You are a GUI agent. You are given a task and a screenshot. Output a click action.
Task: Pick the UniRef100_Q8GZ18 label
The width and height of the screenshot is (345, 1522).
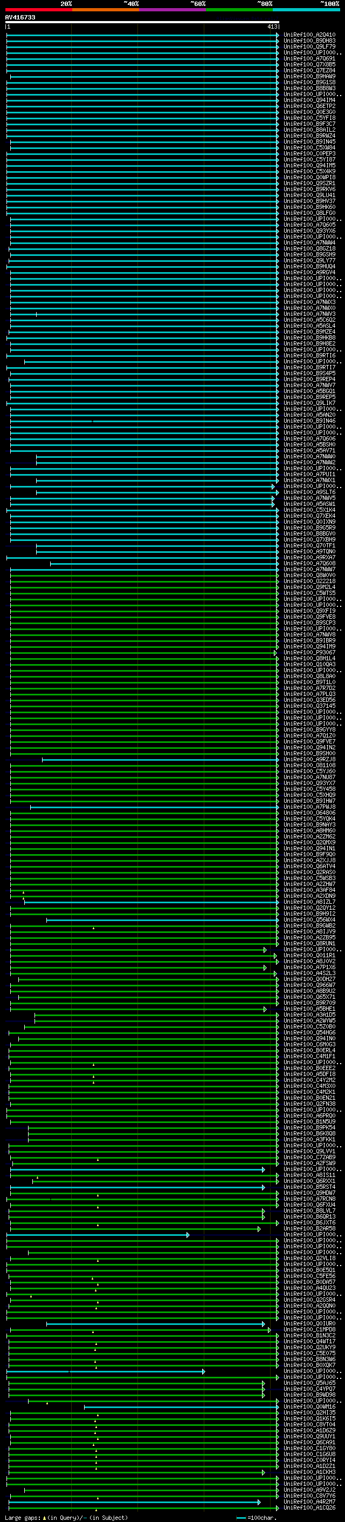(x=309, y=249)
